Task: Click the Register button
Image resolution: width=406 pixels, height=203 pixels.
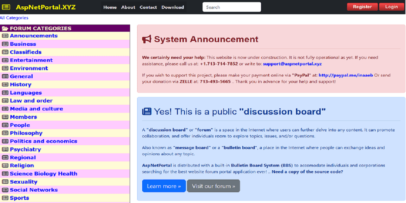Action: (362, 6)
